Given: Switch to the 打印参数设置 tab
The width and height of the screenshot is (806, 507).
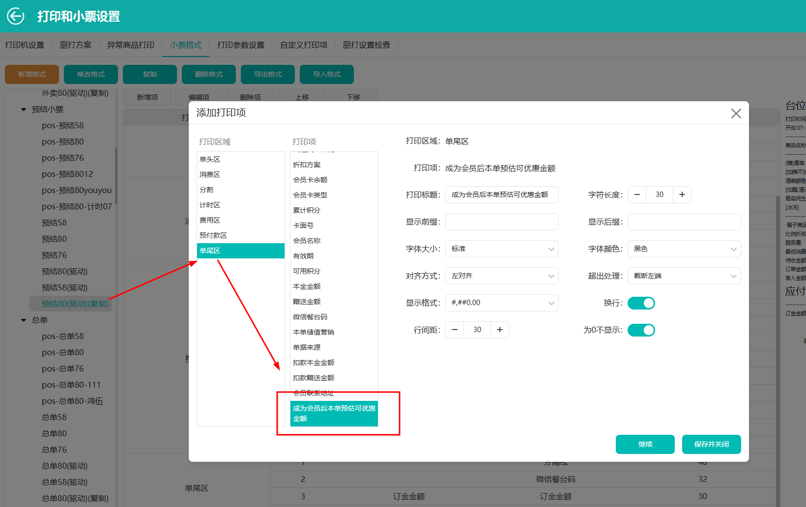Looking at the screenshot, I should coord(241,45).
